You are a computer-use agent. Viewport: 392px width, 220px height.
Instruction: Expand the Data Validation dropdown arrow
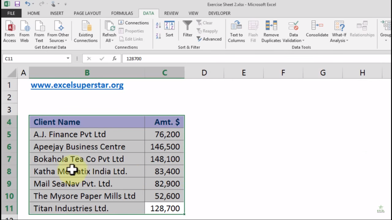pos(303,41)
